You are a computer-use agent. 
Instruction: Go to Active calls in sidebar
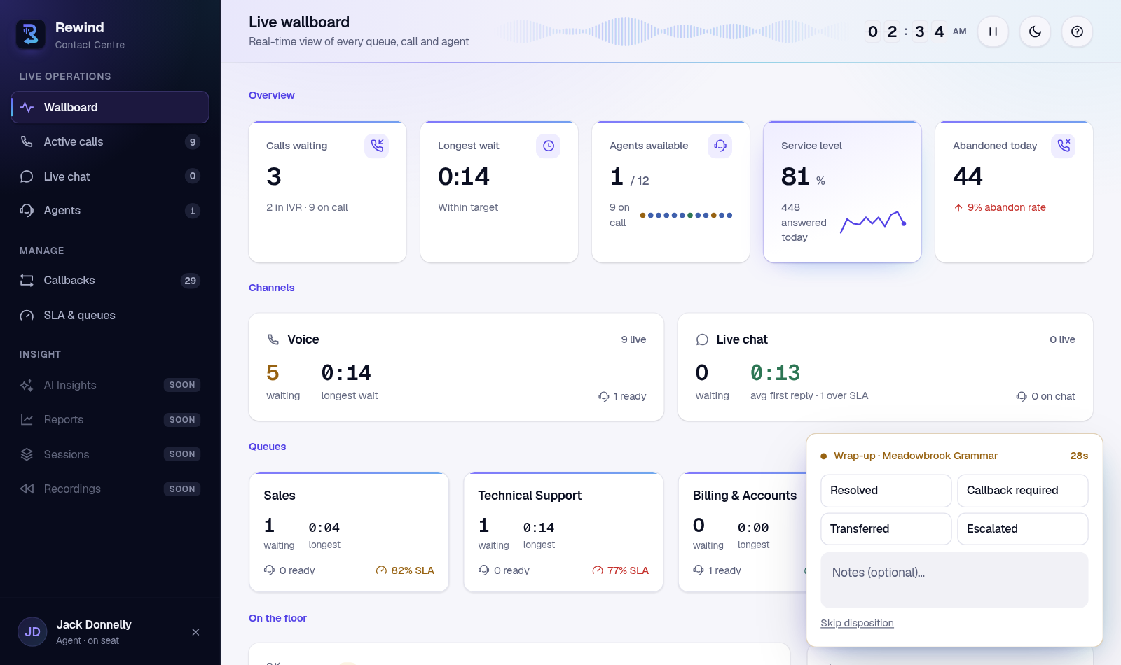point(110,141)
